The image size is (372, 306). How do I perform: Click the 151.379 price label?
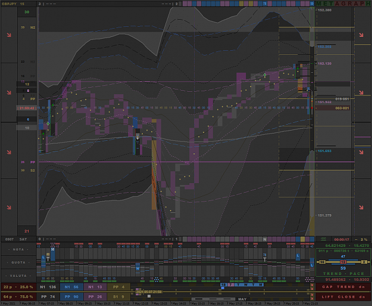click(324, 215)
